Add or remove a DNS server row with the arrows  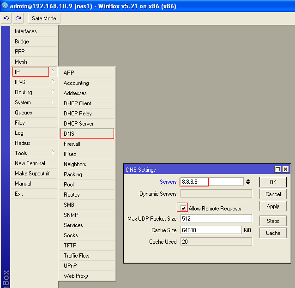[x=248, y=182]
